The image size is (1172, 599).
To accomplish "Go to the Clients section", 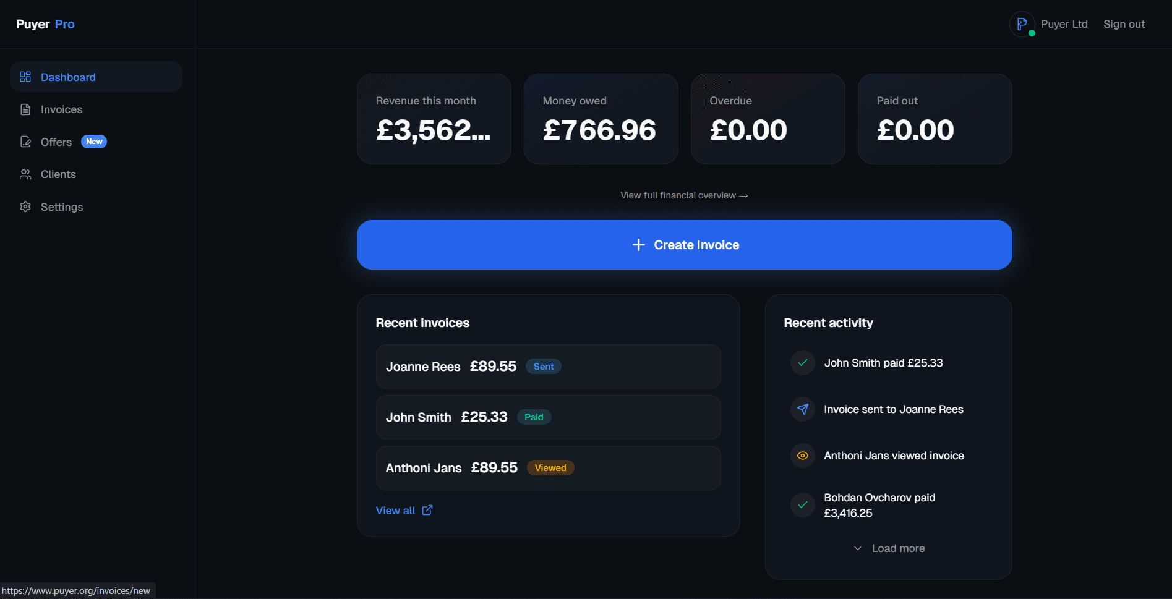I will 58,174.
